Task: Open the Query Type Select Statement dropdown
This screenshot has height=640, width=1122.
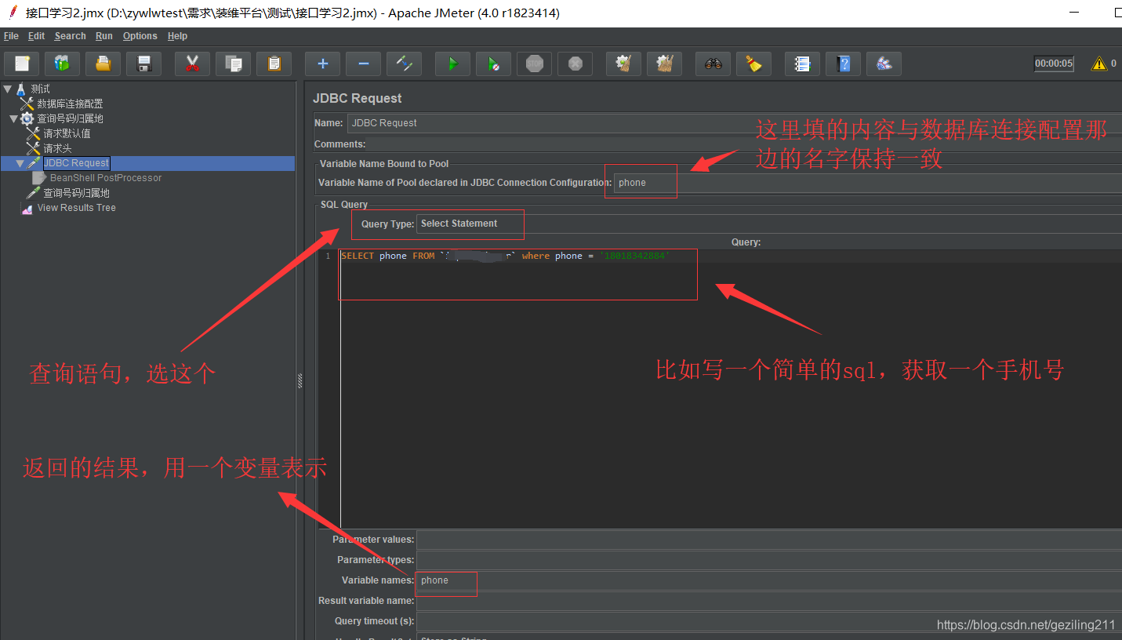Action: click(768, 224)
